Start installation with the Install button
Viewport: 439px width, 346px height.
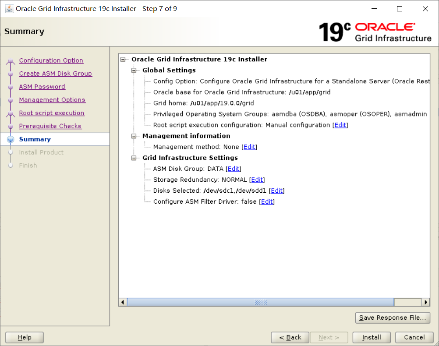point(372,337)
